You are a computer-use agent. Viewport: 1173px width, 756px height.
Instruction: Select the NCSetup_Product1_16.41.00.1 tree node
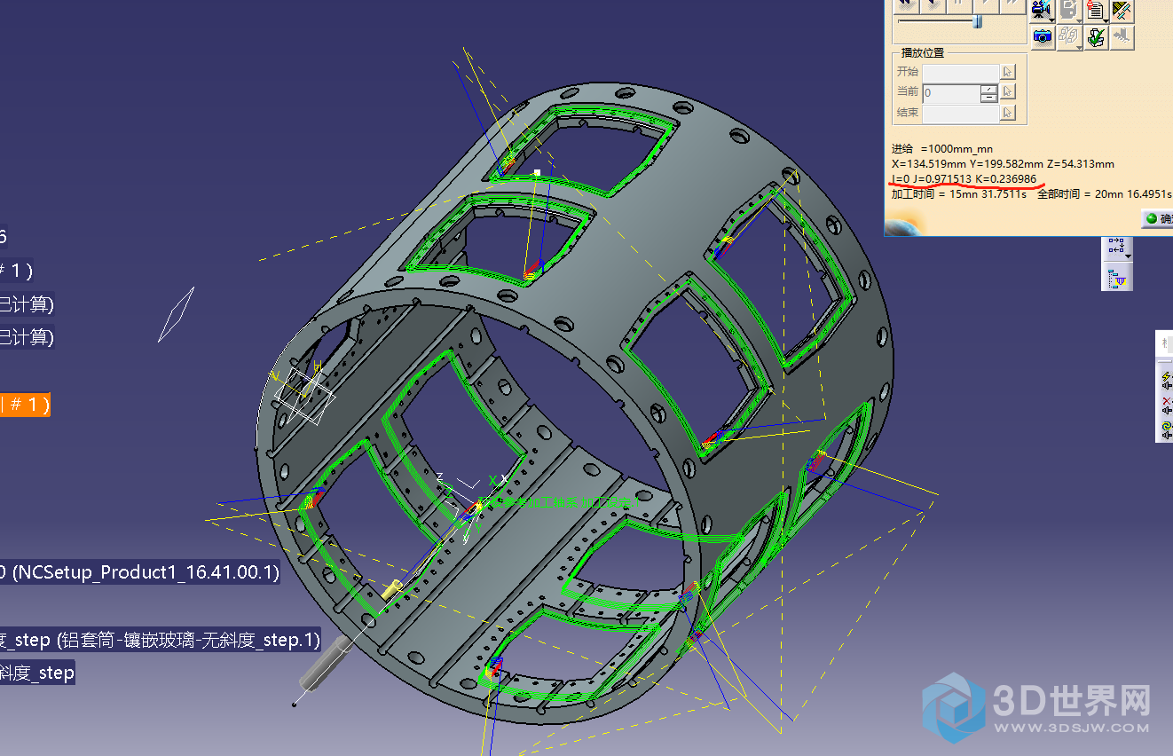139,572
